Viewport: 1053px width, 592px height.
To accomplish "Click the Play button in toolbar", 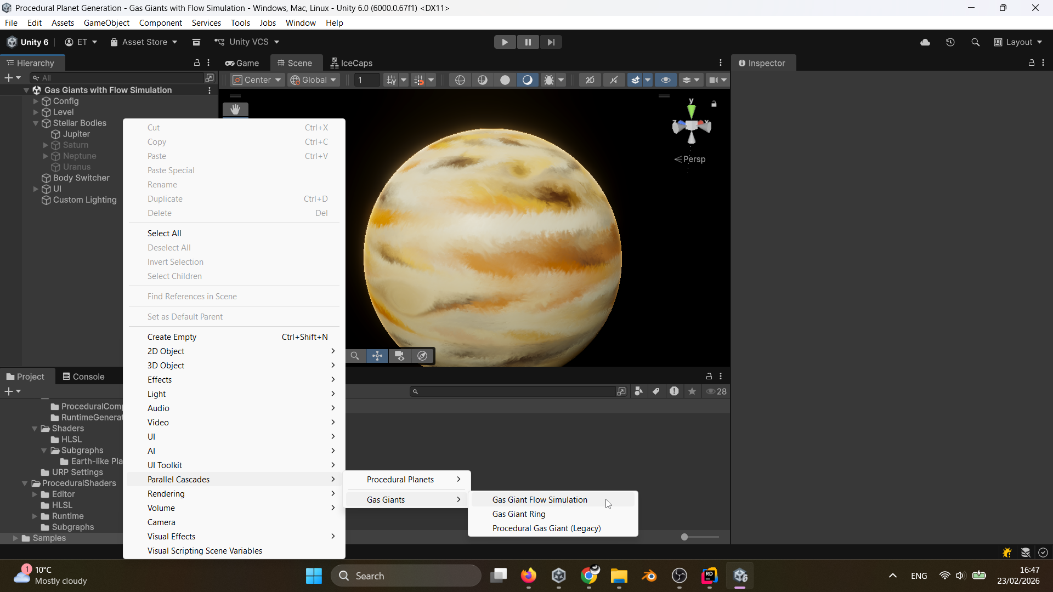I will [x=505, y=42].
